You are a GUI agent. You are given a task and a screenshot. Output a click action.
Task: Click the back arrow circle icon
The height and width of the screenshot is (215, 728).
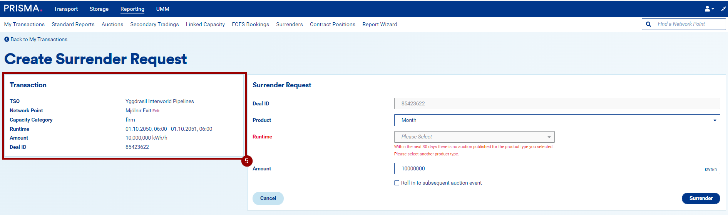click(x=7, y=39)
